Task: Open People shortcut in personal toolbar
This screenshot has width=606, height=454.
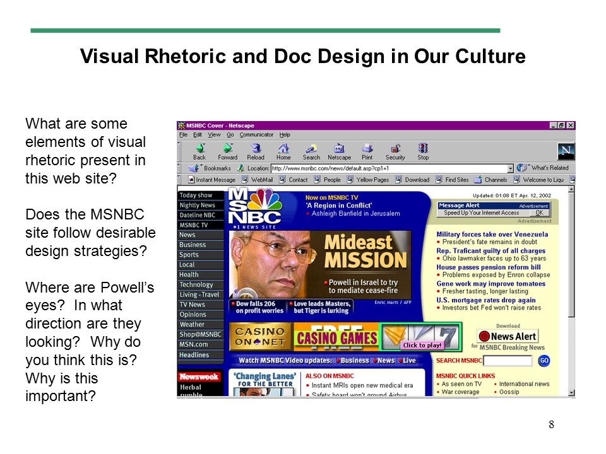Action: [x=328, y=180]
